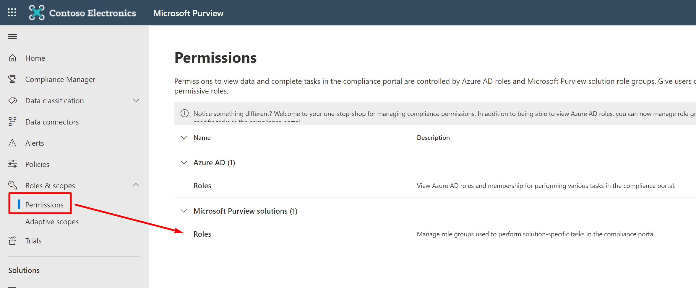Select Permissions in the sidebar
Viewport: 696px width, 288px height.
pyautogui.click(x=44, y=205)
